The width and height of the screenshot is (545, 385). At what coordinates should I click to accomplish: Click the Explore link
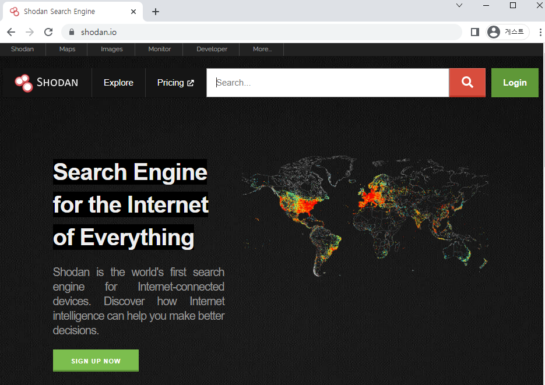point(118,83)
